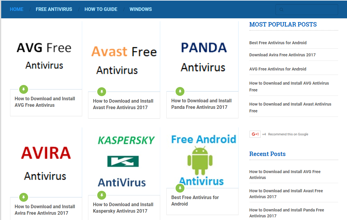This screenshot has width=347, height=220.
Task: Click the pin icon on Kaspersky post
Action: point(102,195)
